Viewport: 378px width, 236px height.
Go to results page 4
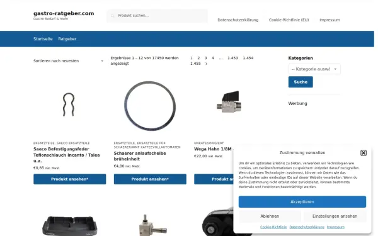[213, 58]
